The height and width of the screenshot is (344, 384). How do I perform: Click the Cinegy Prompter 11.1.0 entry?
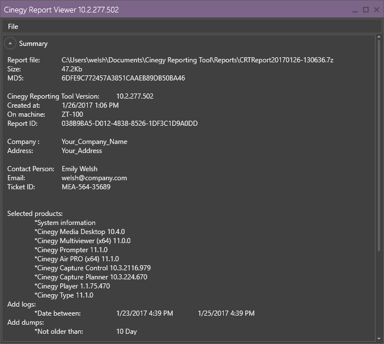tap(71, 250)
